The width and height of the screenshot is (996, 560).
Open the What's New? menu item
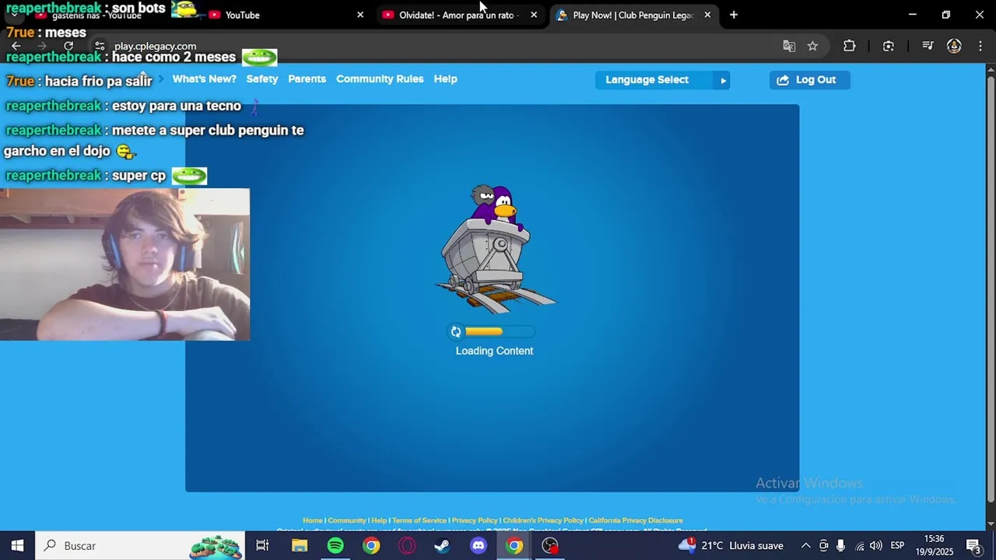(204, 79)
